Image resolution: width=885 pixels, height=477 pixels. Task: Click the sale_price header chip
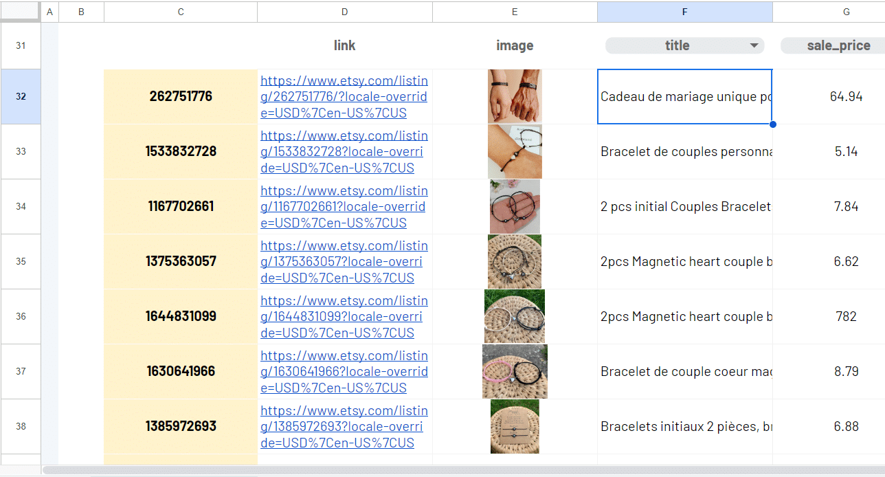coord(838,45)
